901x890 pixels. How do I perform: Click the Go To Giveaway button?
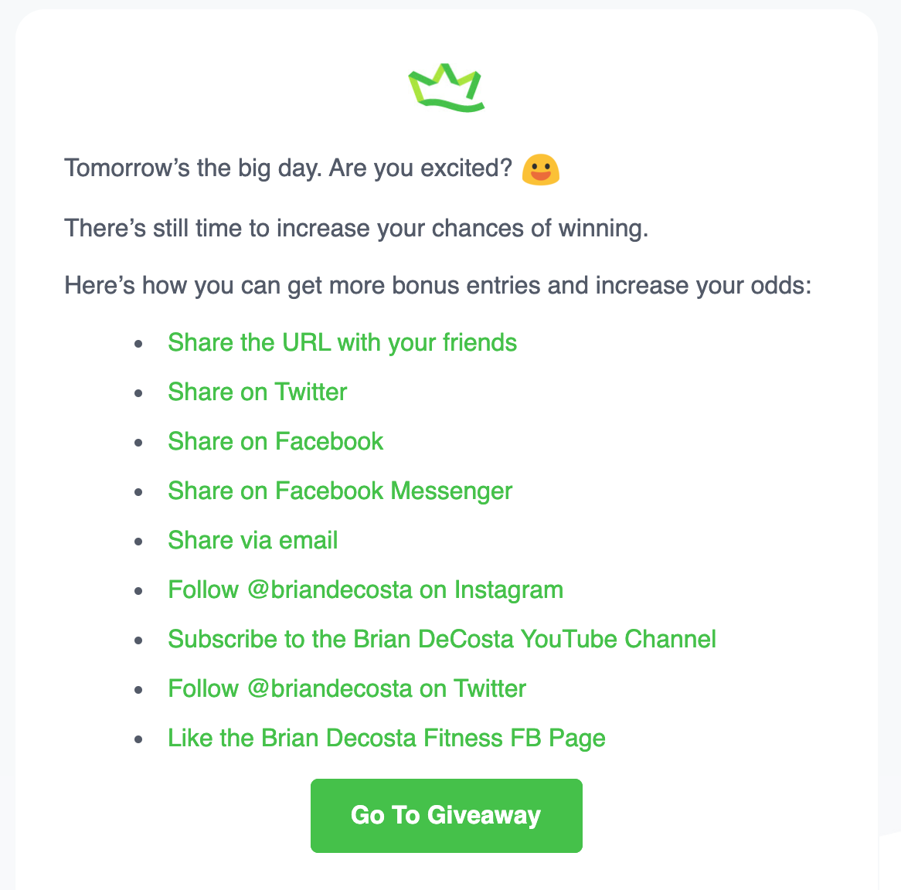pos(447,815)
